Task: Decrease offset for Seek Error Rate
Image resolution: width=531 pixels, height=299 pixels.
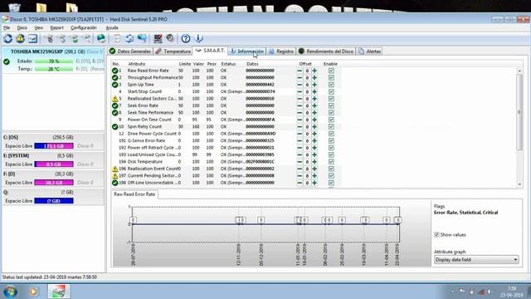Action: 300,105
